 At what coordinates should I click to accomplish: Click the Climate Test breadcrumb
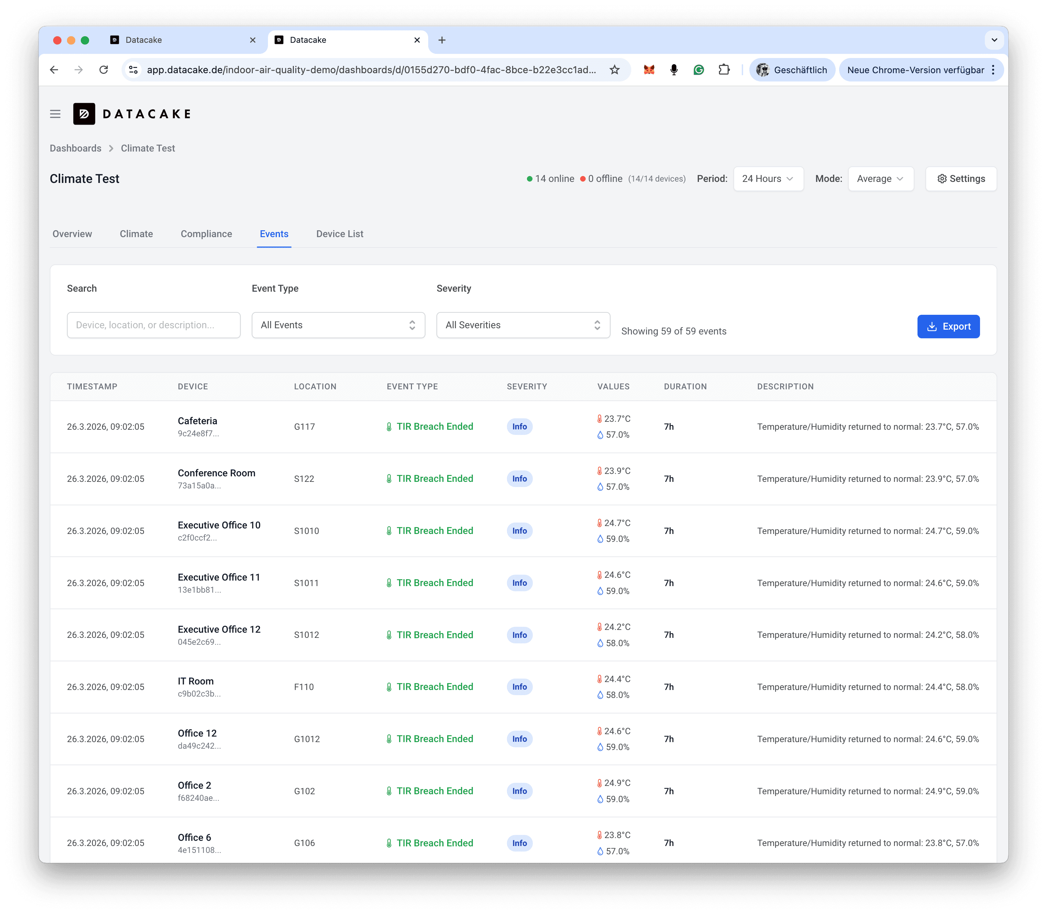point(148,148)
